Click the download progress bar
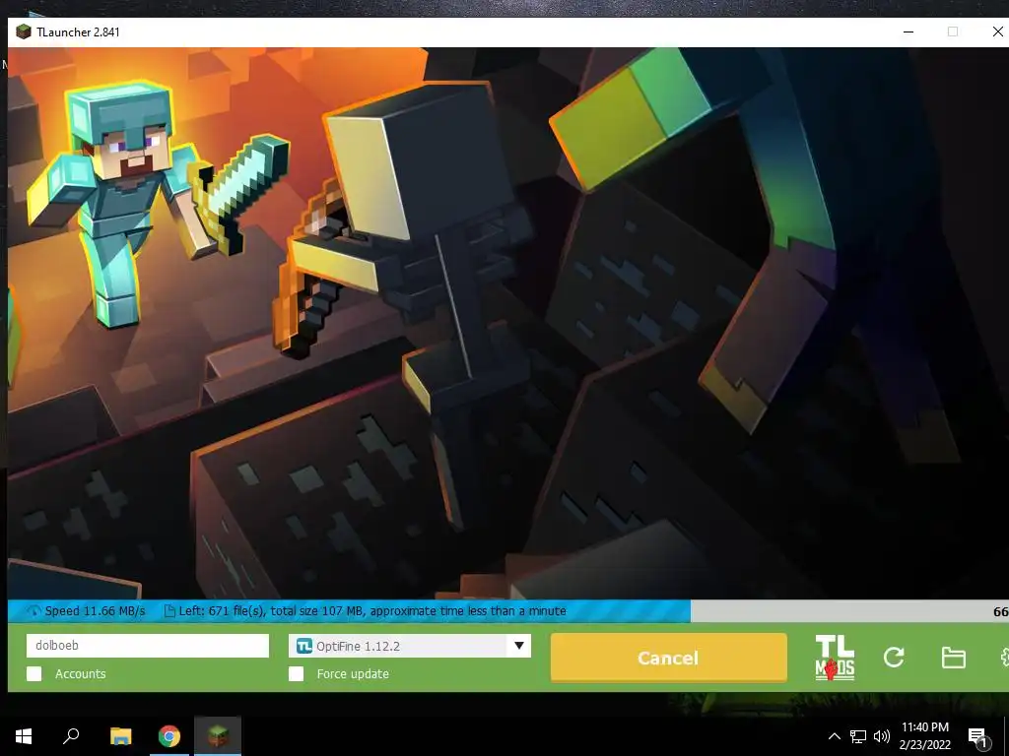The width and height of the screenshot is (1009, 756). 508,610
